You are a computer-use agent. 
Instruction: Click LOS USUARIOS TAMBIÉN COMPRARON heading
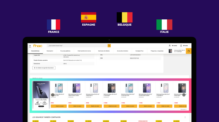[x=46, y=117]
